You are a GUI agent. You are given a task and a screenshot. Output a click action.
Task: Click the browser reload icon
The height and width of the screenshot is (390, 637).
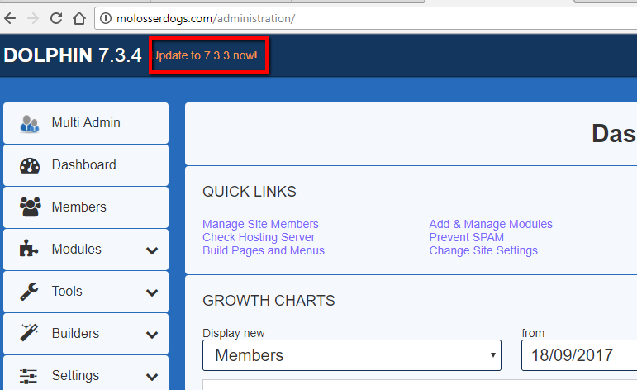56,17
